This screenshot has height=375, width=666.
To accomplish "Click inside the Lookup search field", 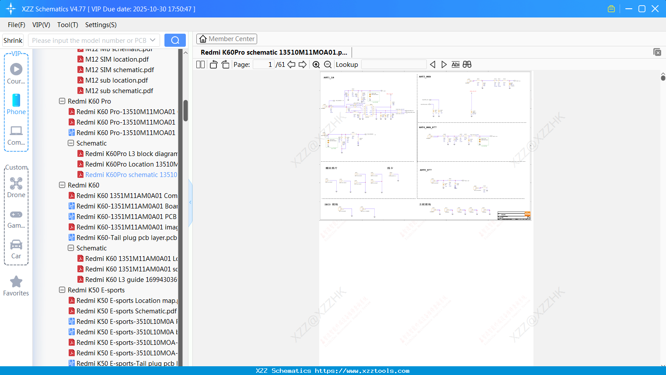I will coord(394,64).
